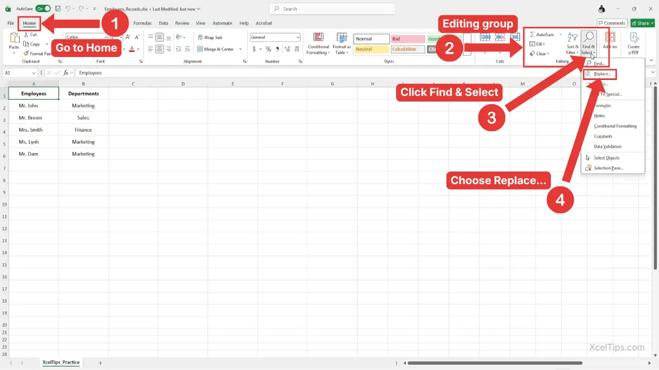
Task: Click the Cut scissors icon
Action: point(26,35)
